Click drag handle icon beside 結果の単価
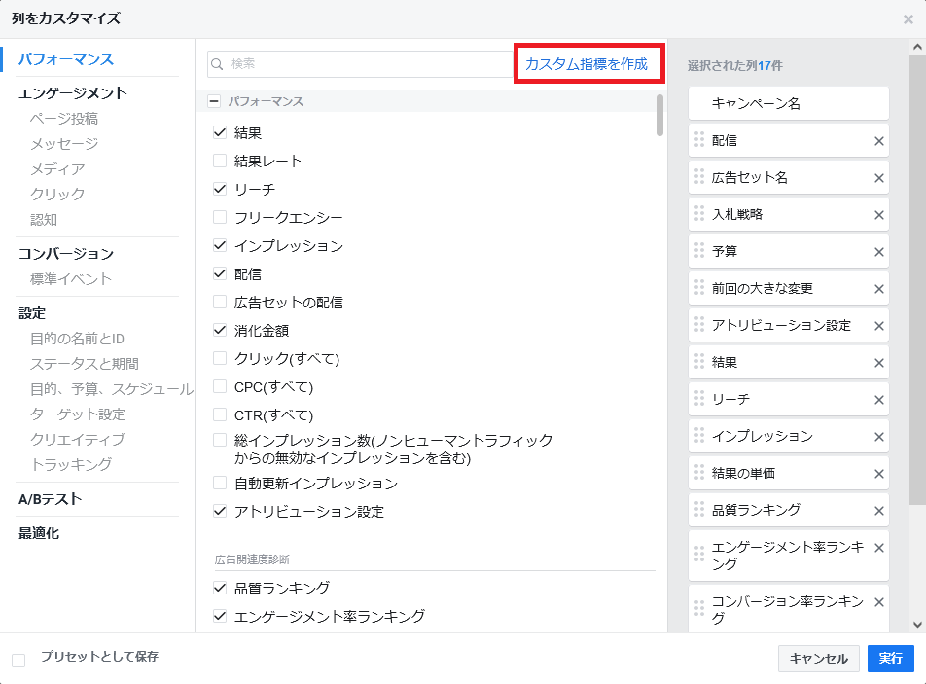 [698, 473]
